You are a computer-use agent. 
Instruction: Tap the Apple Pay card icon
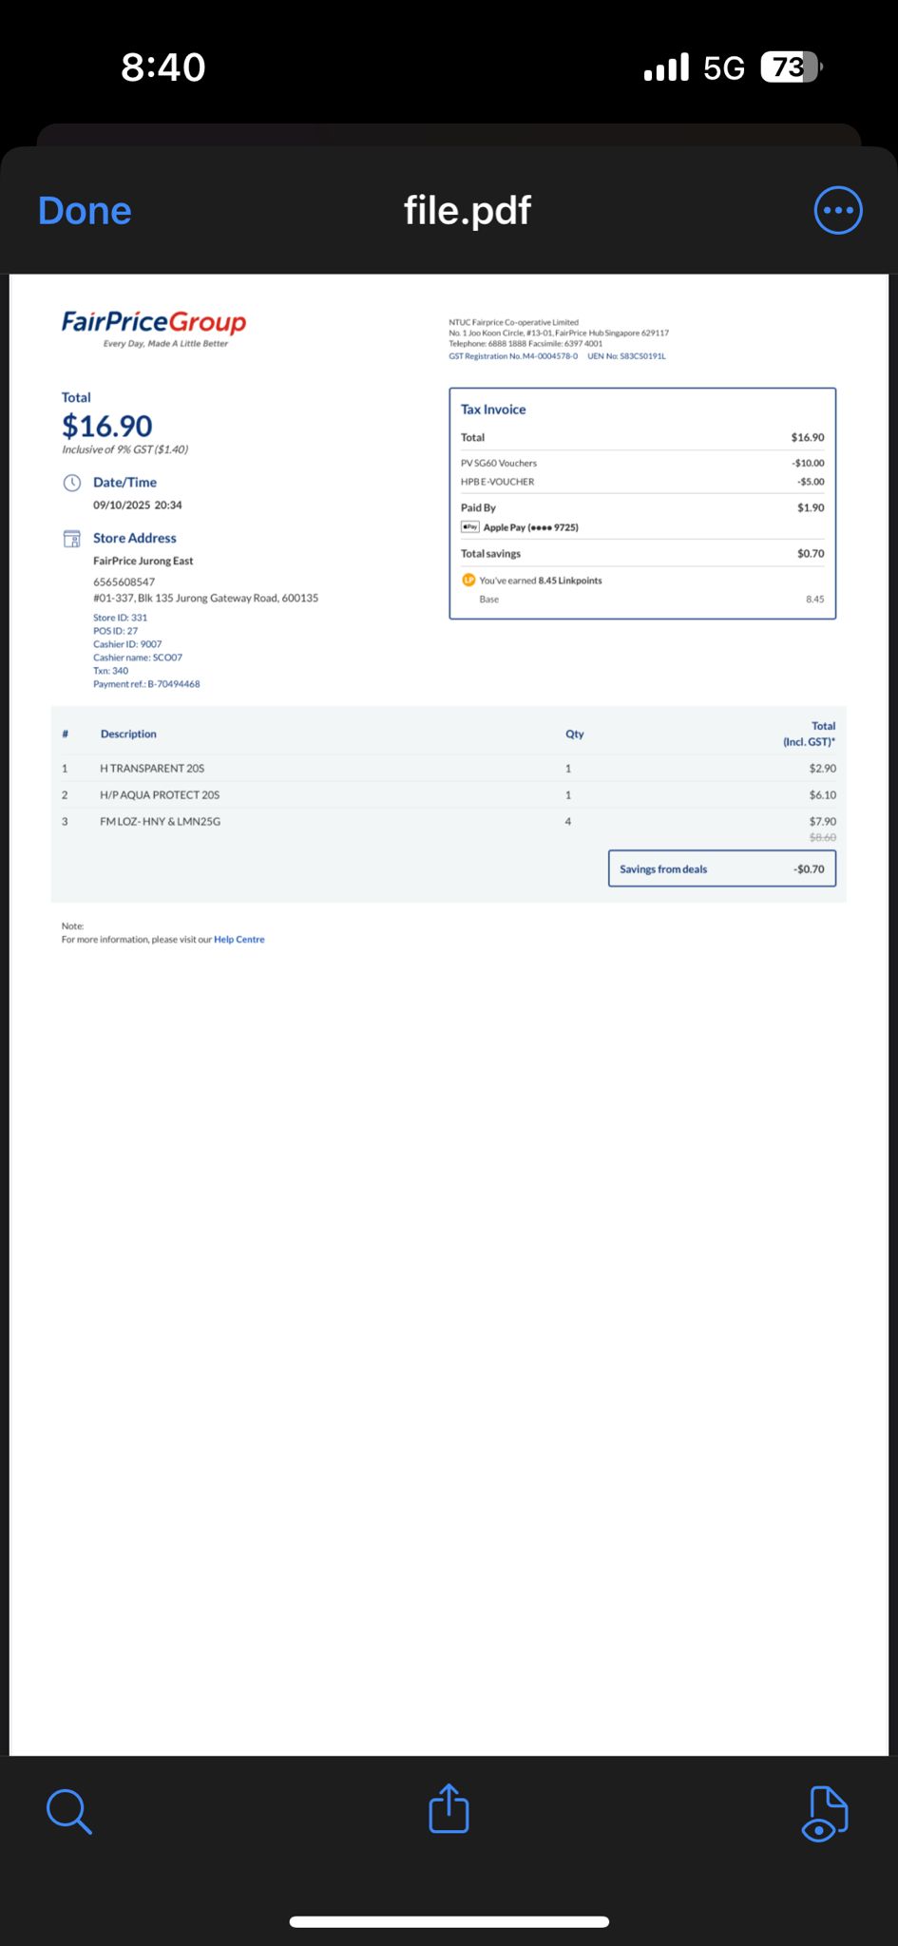[x=469, y=526]
